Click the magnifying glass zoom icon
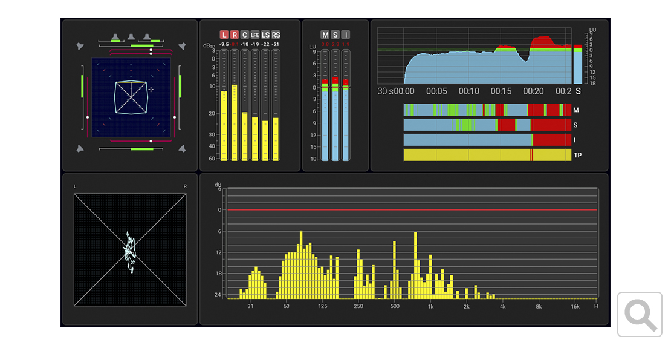The height and width of the screenshot is (345, 671). tap(640, 314)
